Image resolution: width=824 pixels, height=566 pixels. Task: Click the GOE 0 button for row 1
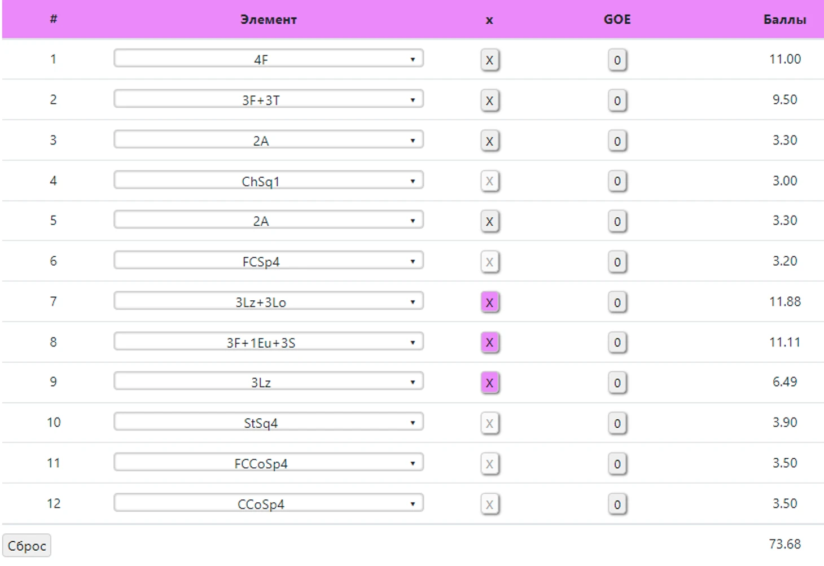click(x=617, y=60)
